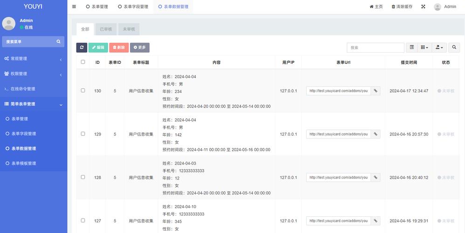
Task: Open 表单数据管理 sidebar item
Action: click(x=34, y=149)
